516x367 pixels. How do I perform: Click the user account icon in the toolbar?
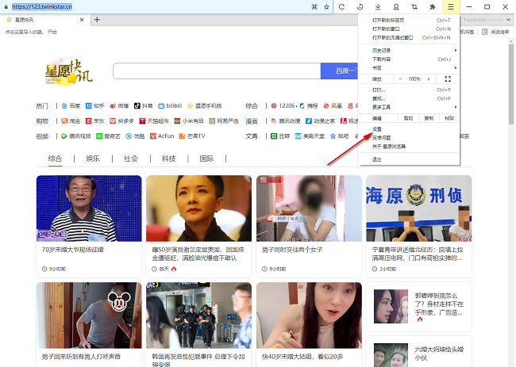click(x=396, y=6)
